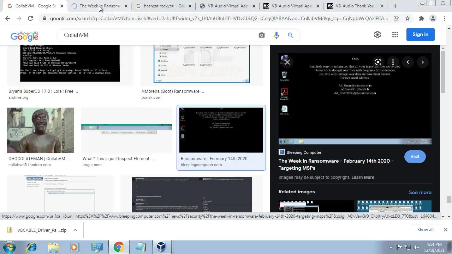Viewport: 452px width, 254px height.
Task: Open Chrome three-dot menu
Action: (445, 18)
